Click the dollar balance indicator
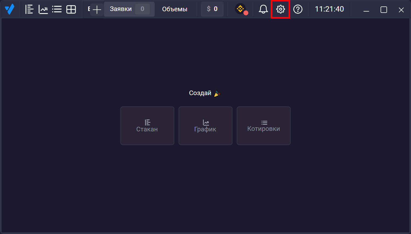The image size is (411, 234). pos(212,9)
